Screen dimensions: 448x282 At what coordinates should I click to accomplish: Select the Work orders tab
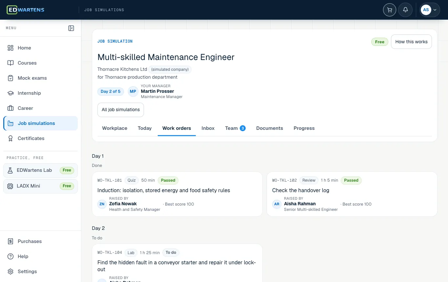pyautogui.click(x=177, y=128)
